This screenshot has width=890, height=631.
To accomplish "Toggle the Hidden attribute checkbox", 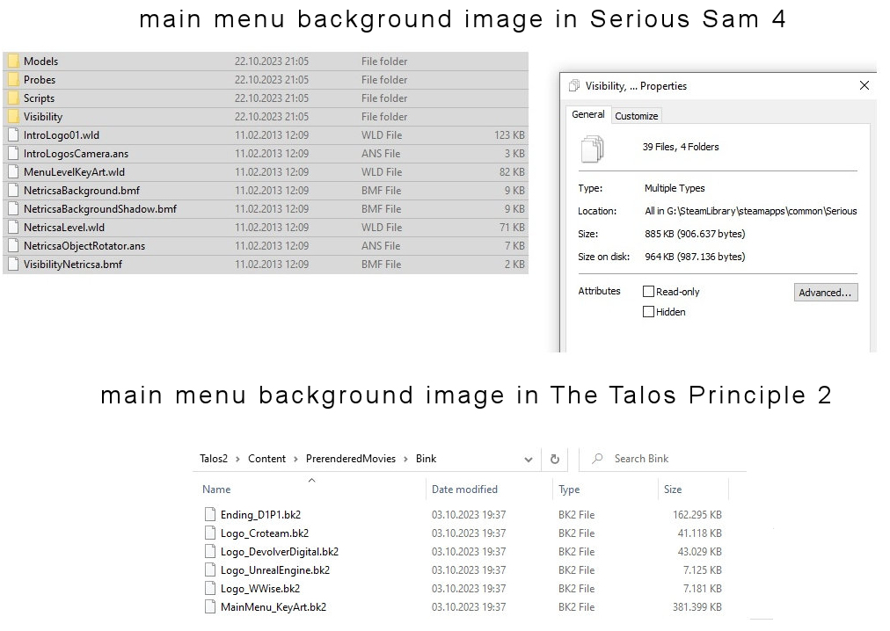I will [648, 311].
